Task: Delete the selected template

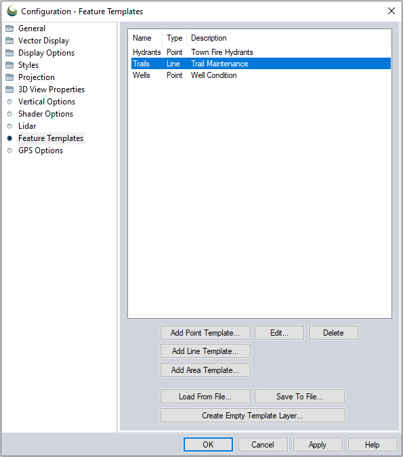Action: (333, 333)
